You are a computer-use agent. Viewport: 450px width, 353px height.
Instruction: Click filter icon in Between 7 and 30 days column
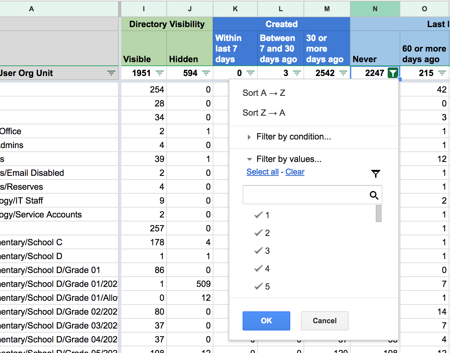coord(297,73)
